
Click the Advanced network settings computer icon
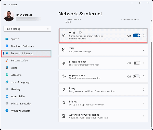tap(64, 116)
